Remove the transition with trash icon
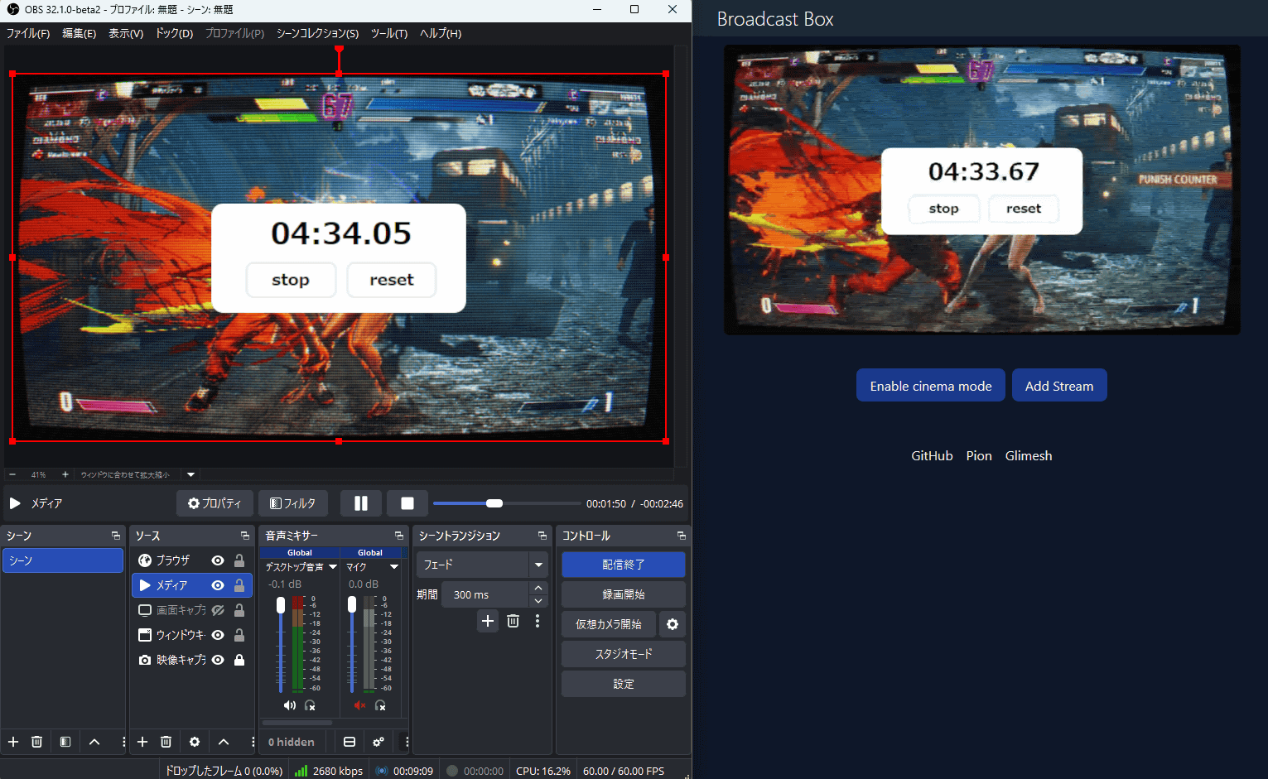 pos(513,621)
